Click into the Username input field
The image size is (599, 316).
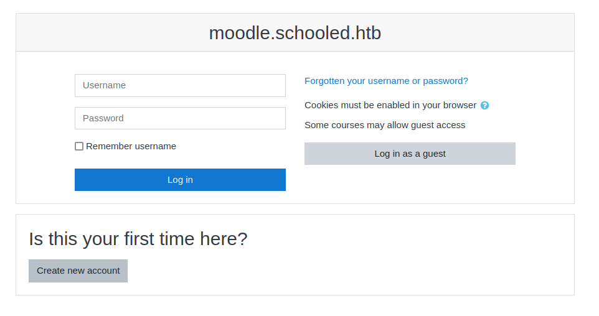point(180,86)
